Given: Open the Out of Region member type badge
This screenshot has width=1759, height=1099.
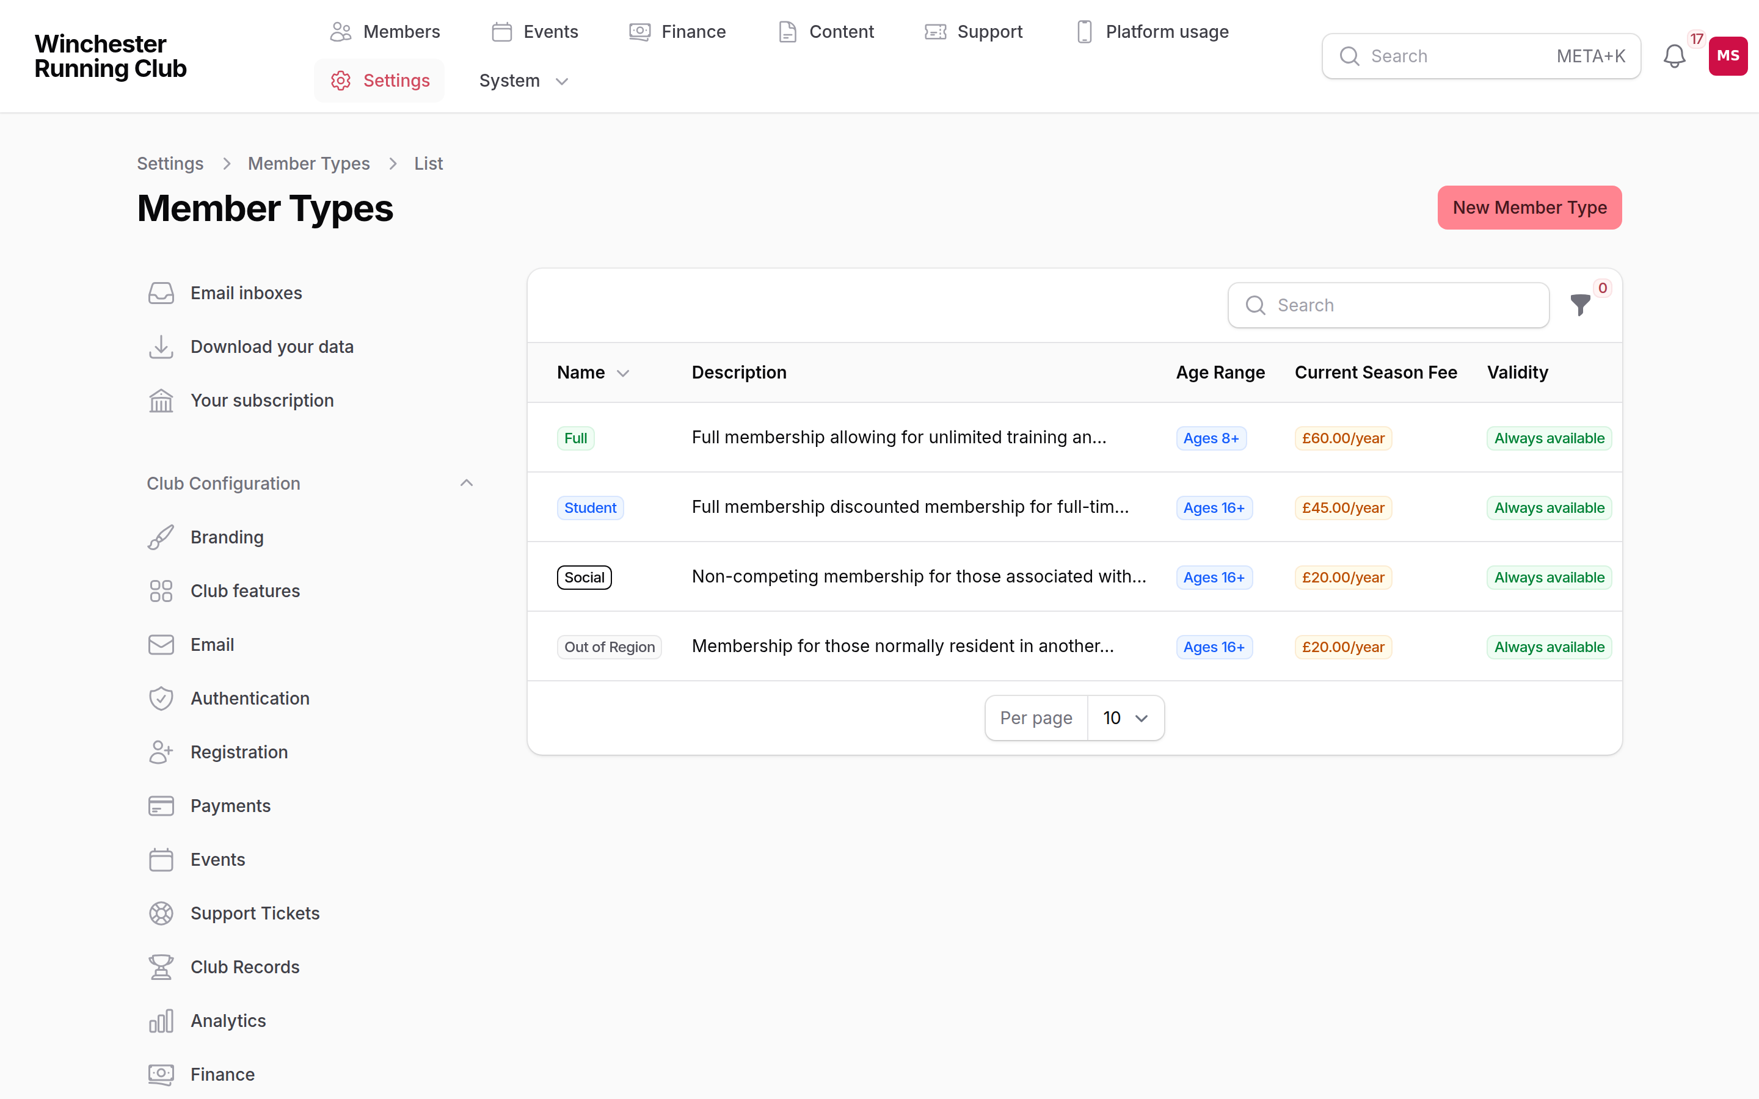Looking at the screenshot, I should coord(609,647).
